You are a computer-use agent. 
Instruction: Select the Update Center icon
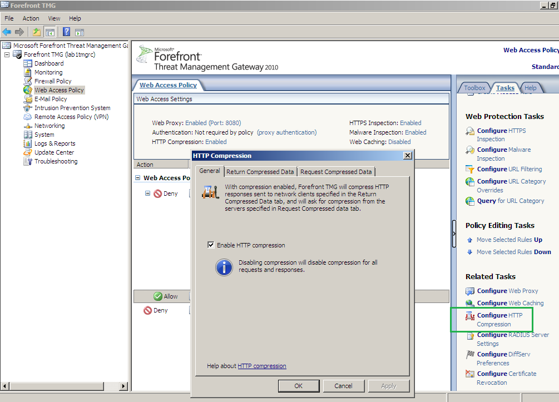(x=28, y=152)
